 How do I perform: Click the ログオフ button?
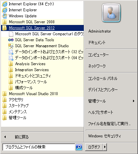94,147
